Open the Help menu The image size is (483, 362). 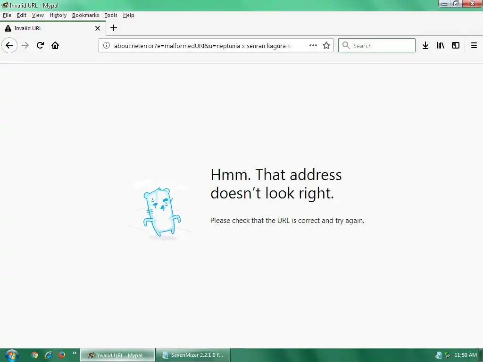(x=128, y=15)
